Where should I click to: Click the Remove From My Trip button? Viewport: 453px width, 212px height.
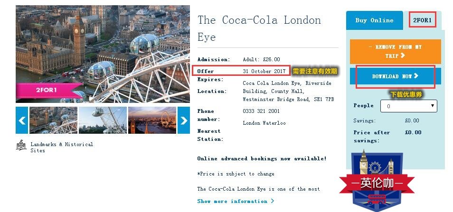point(395,51)
